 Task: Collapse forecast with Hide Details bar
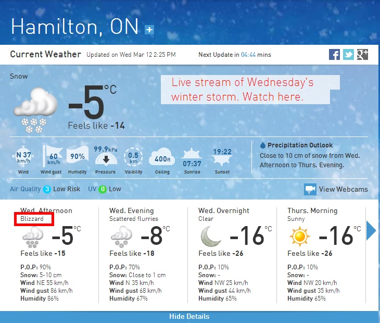189,316
